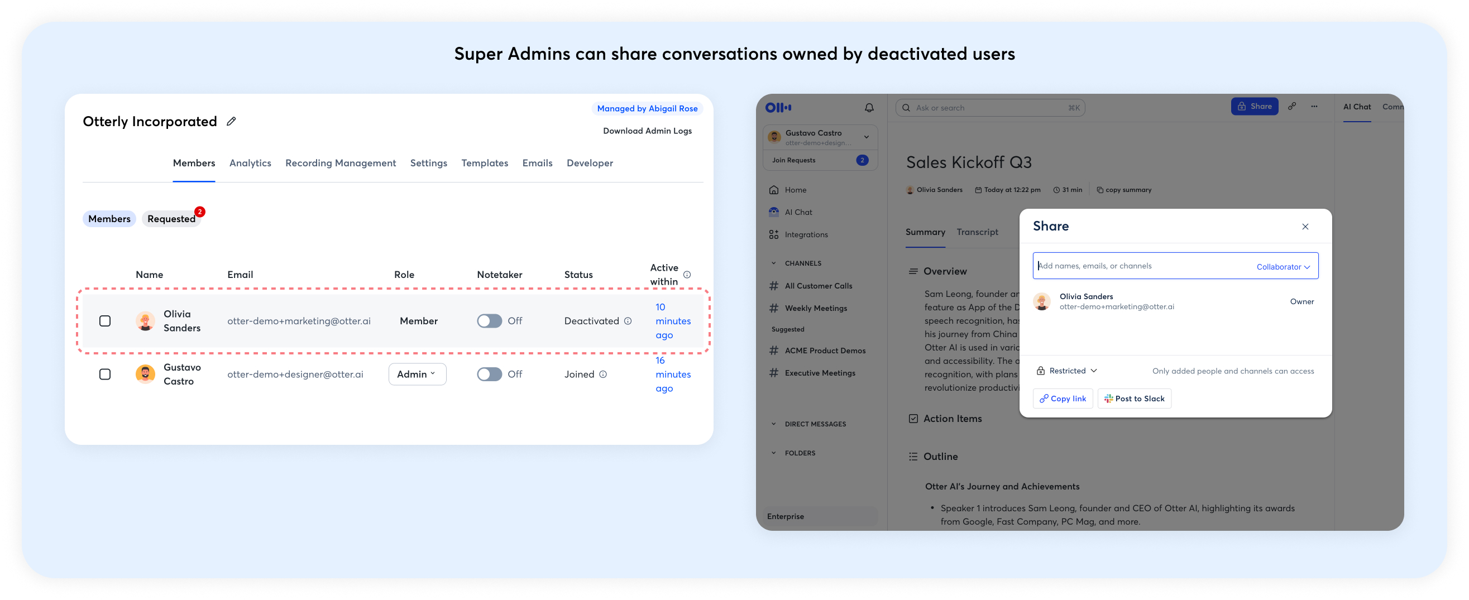This screenshot has height=600, width=1469.
Task: Click the notification bell icon
Action: pyautogui.click(x=869, y=108)
